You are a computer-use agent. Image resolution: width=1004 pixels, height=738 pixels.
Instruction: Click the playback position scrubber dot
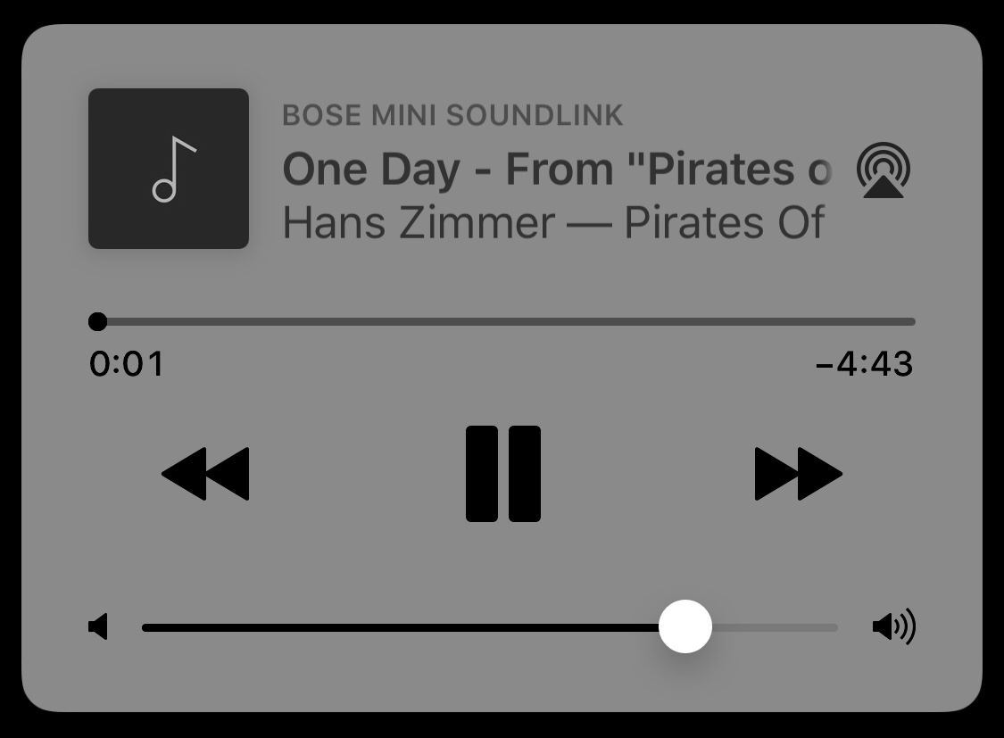click(x=97, y=321)
